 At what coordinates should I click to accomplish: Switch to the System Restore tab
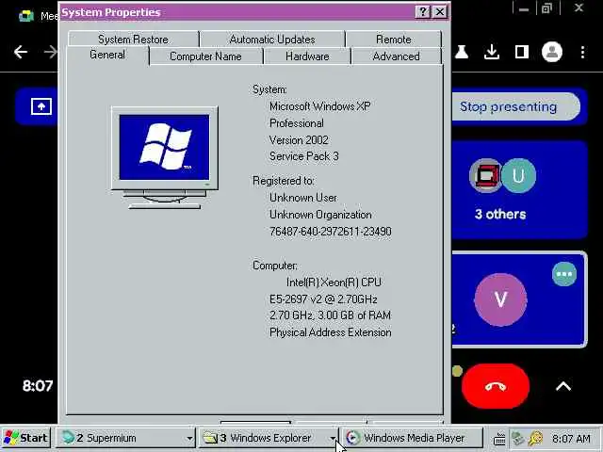click(133, 40)
